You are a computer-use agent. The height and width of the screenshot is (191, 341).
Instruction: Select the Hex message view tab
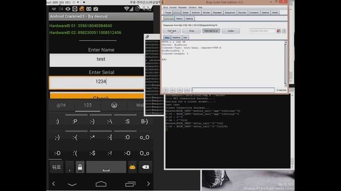[185, 38]
